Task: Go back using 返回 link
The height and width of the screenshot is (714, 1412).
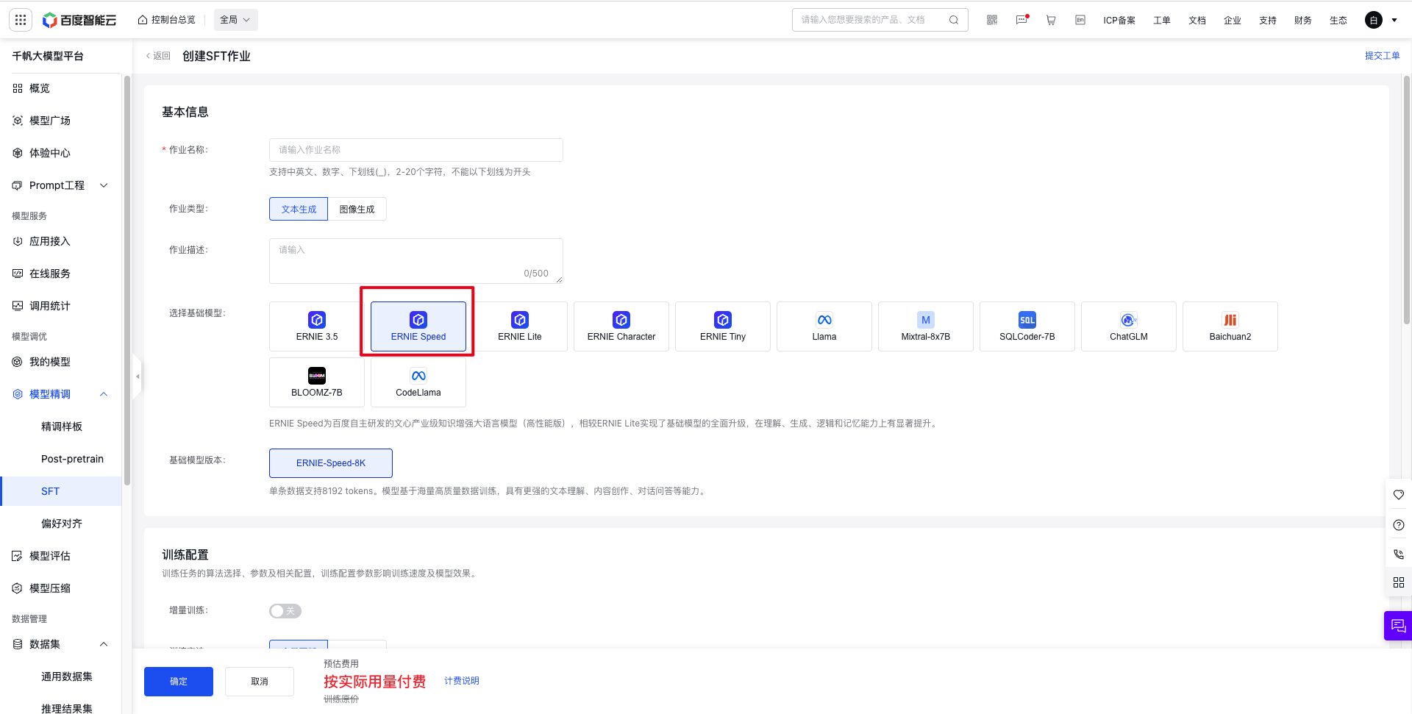Action: (158, 56)
